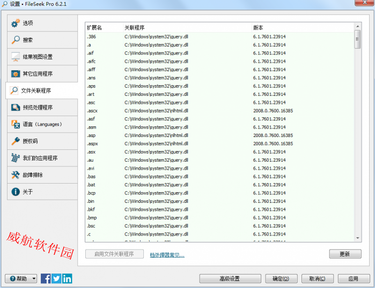
Task: Select the .386 extension row
Action: 219,36
